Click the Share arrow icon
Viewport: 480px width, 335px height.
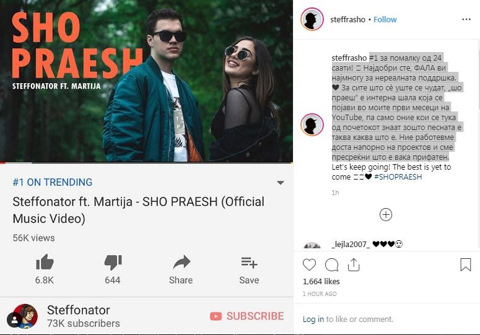click(181, 262)
